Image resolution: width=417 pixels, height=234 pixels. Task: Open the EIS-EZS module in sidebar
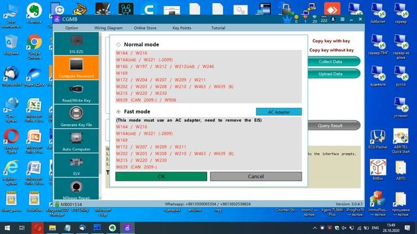pyautogui.click(x=76, y=44)
